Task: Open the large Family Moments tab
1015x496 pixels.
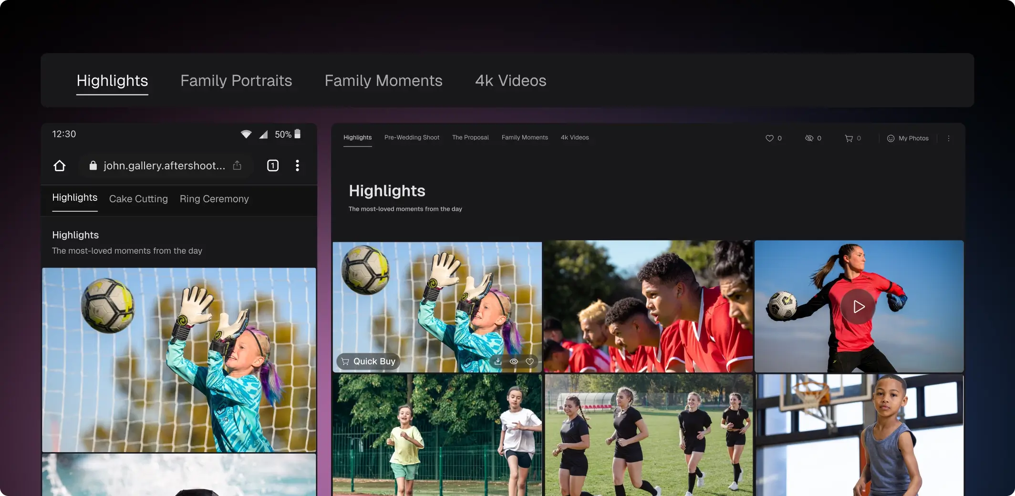Action: click(383, 81)
